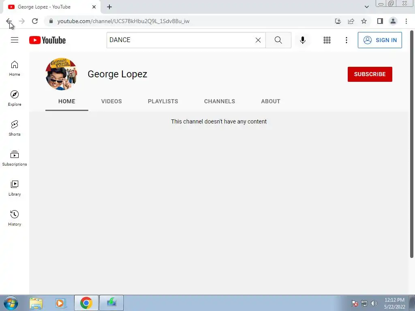415x311 pixels.
Task: Click the George Lopez channel name
Action: click(117, 74)
